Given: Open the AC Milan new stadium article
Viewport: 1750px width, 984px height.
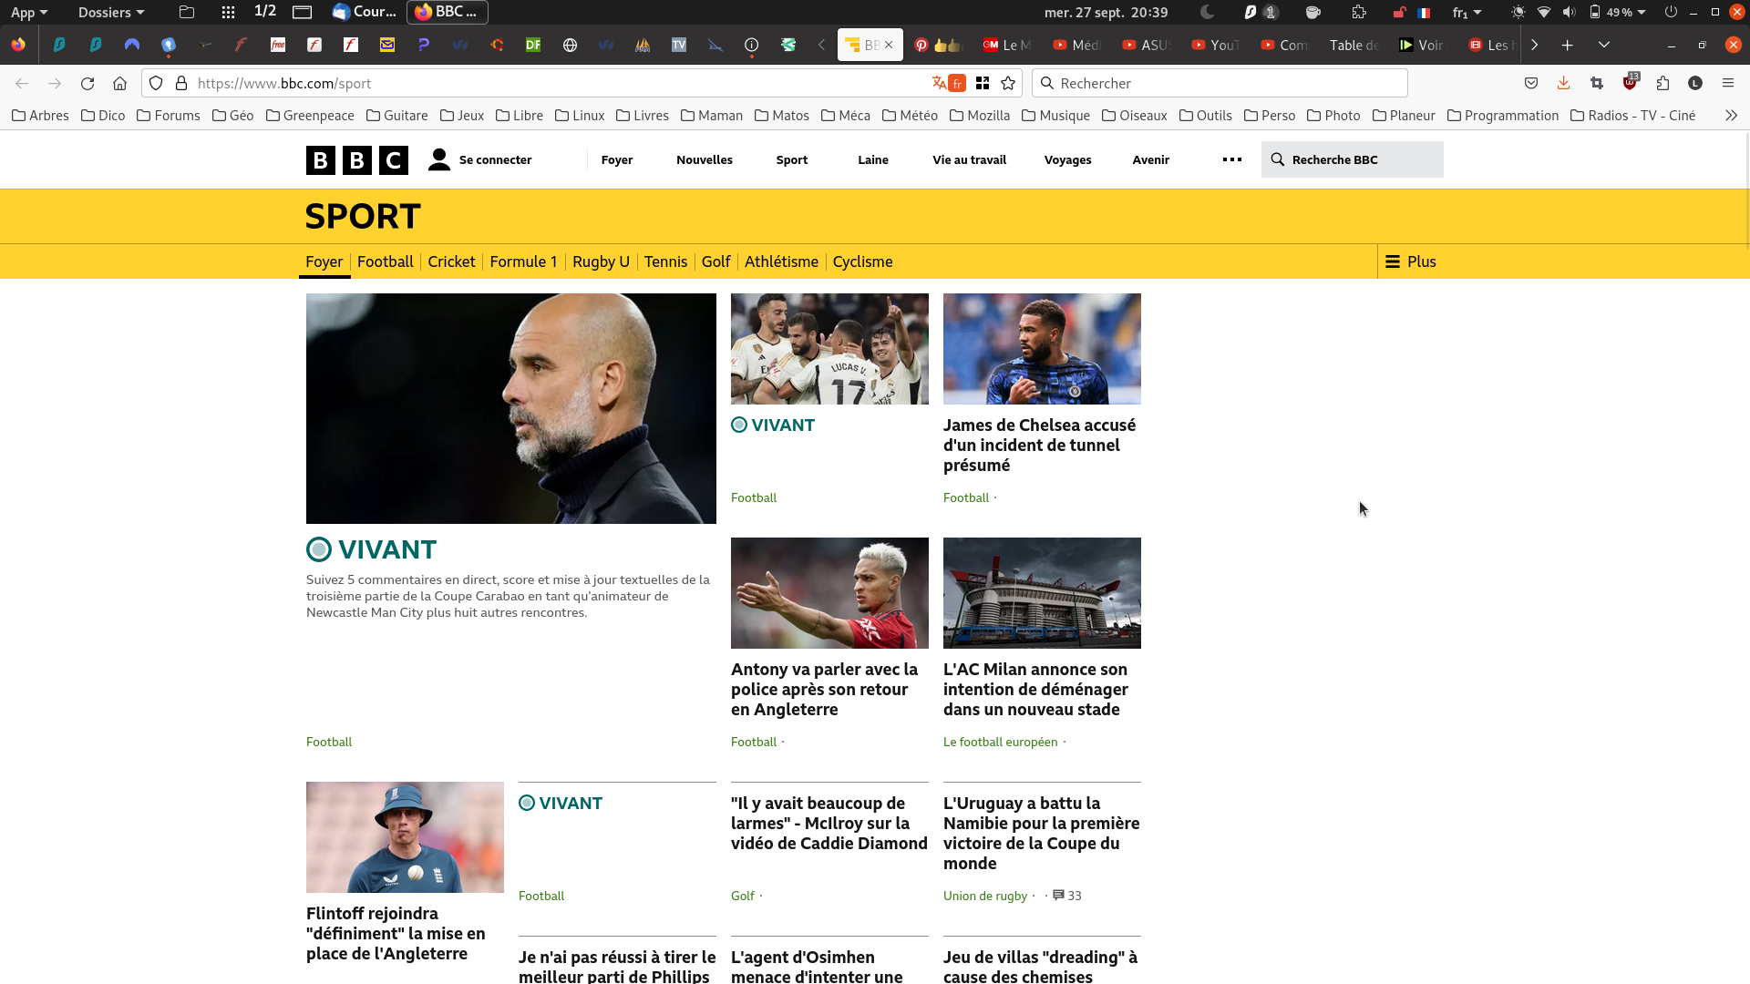Looking at the screenshot, I should (1035, 689).
